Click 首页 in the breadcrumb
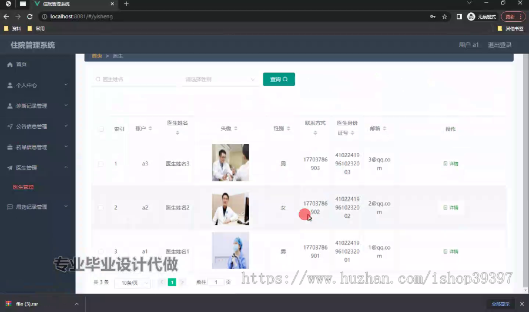This screenshot has height=312, width=529. pos(97,56)
